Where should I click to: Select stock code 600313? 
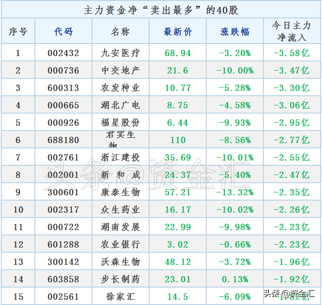coord(63,88)
